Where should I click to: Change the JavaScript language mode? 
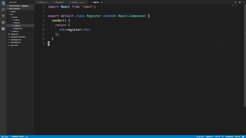[229, 136]
